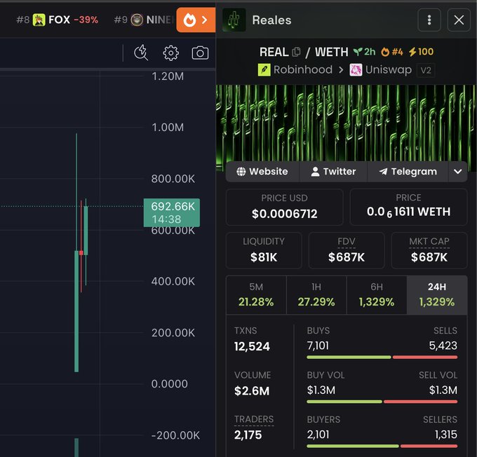This screenshot has height=457, width=477.
Task: Click the TRADERS 2,175 value
Action: (x=248, y=435)
